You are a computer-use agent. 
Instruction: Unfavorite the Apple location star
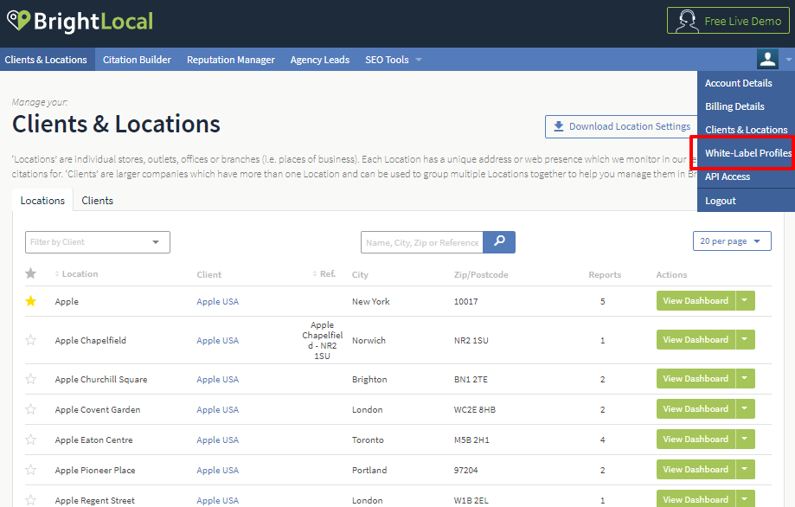[31, 301]
